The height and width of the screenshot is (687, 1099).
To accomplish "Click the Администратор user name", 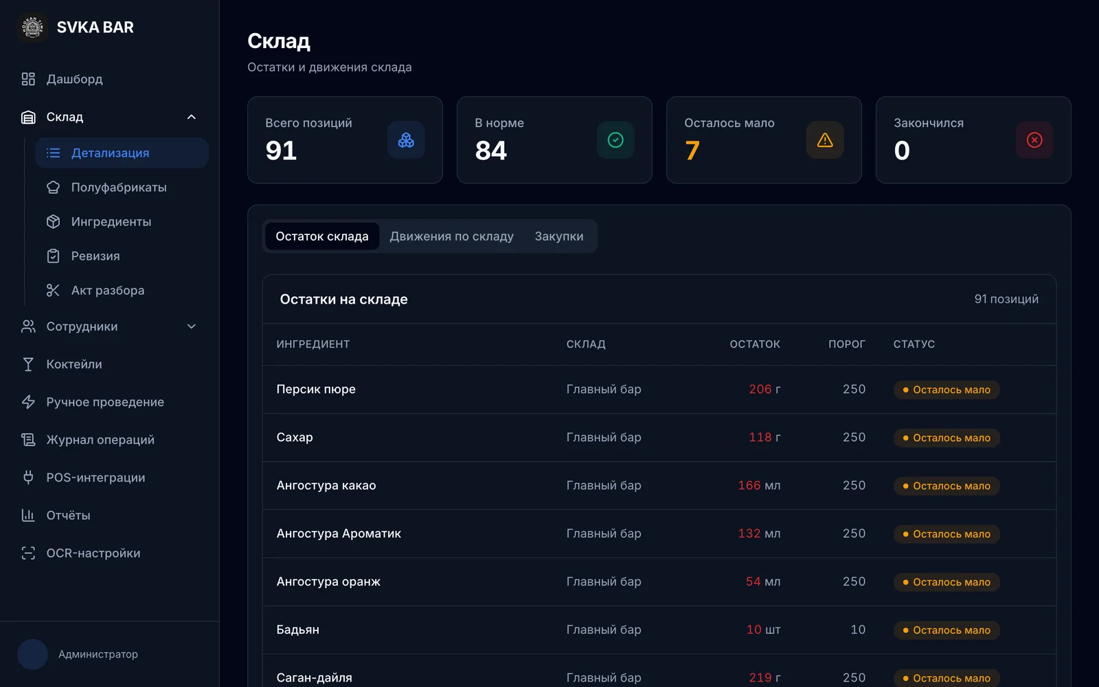I will (98, 655).
